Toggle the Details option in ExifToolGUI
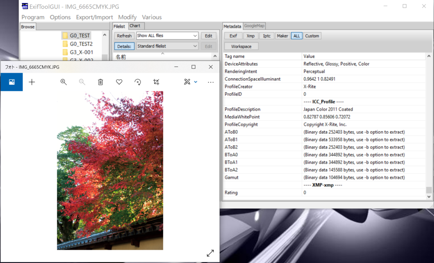 coord(124,46)
